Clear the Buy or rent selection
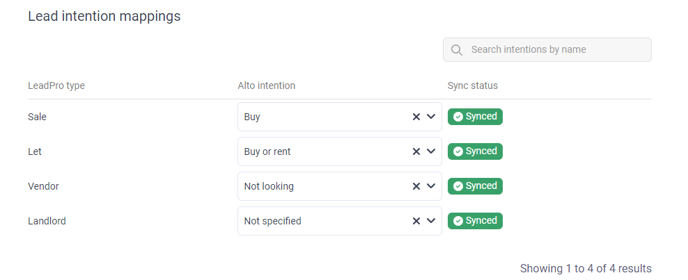The image size is (688, 280). click(x=416, y=151)
